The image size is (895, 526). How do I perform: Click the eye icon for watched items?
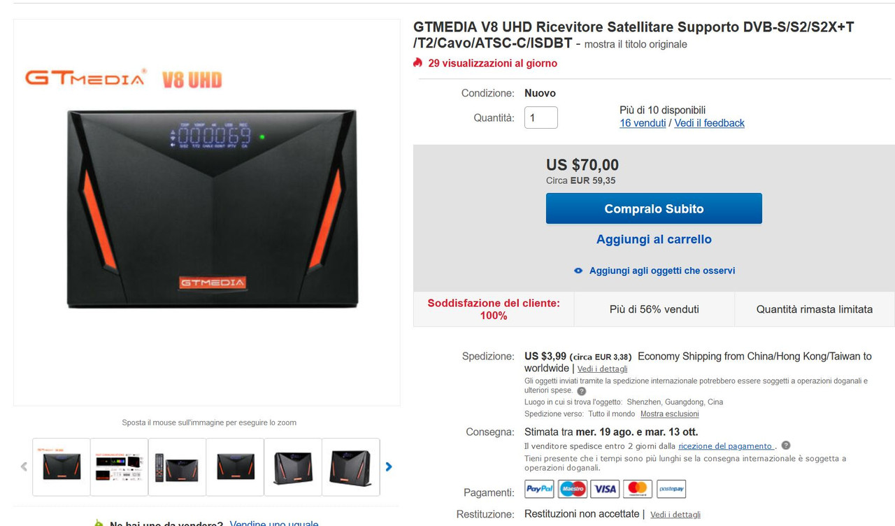[578, 271]
